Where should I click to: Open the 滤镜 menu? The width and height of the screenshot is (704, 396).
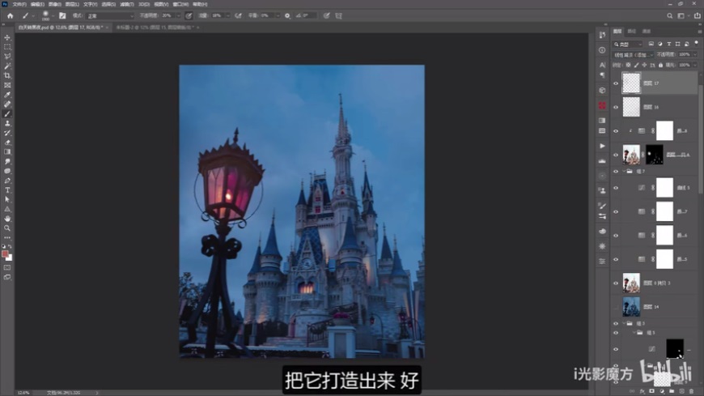pos(126,4)
